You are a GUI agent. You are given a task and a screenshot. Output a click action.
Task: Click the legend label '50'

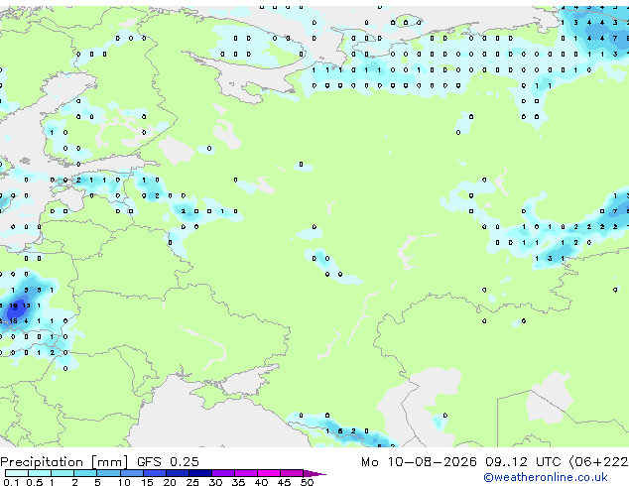click(x=307, y=482)
